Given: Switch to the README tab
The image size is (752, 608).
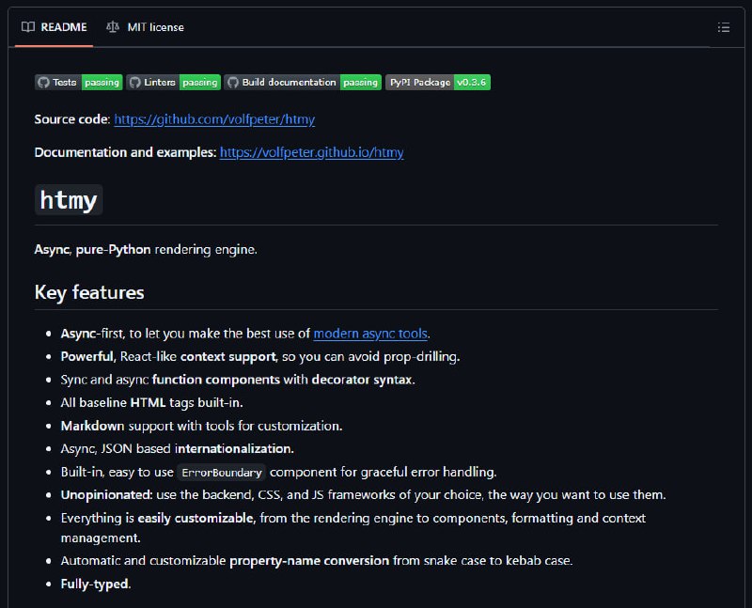Looking at the screenshot, I should point(55,27).
